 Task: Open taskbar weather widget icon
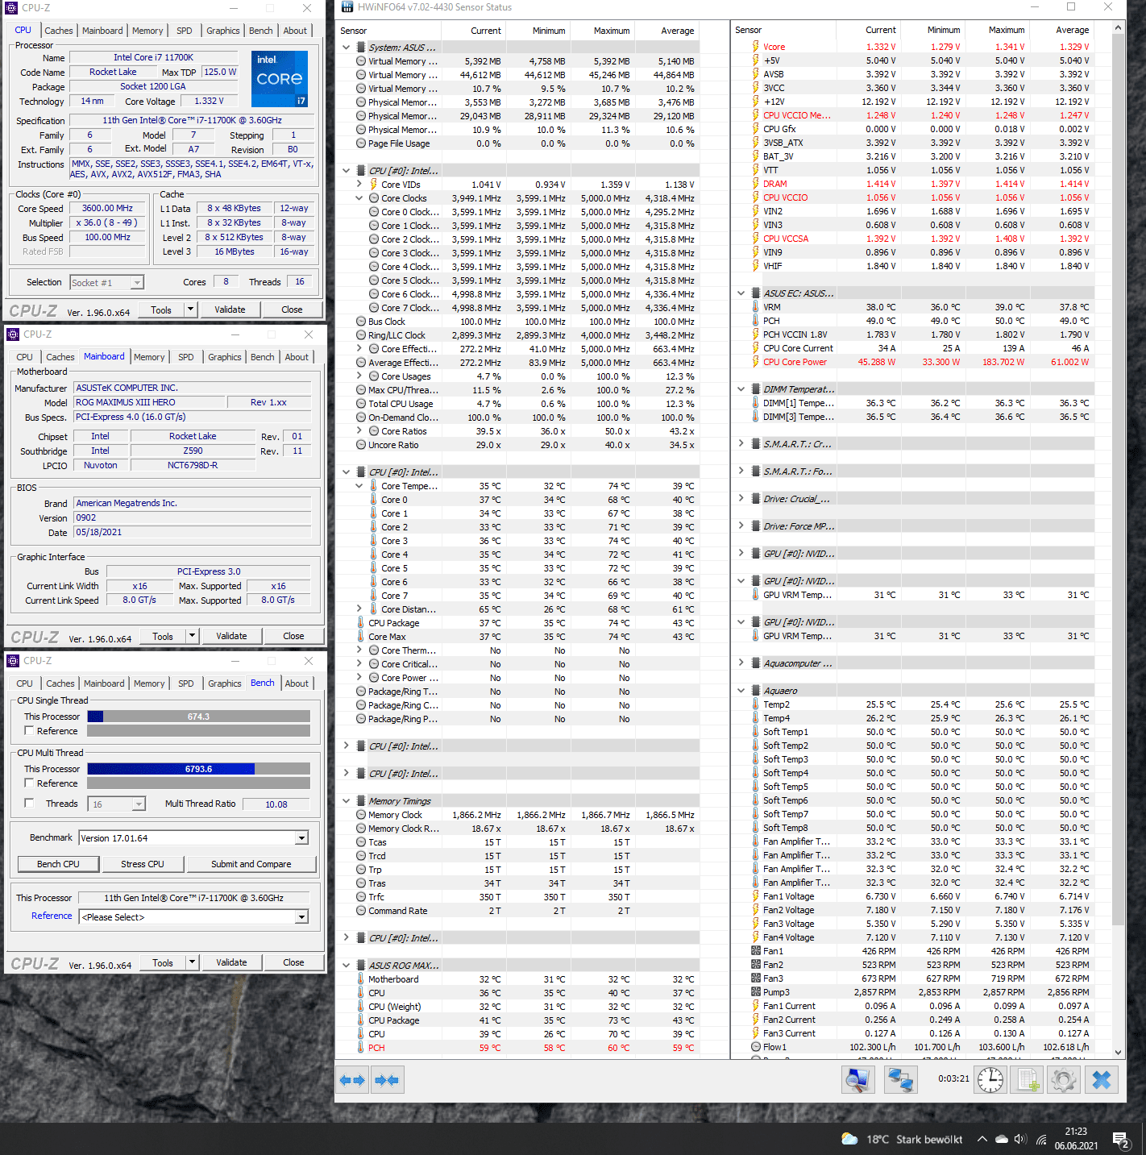coord(849,1139)
